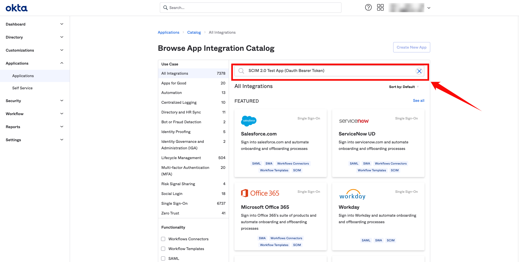Filter by All Integrations use case
The height and width of the screenshot is (262, 519).
tap(193, 73)
